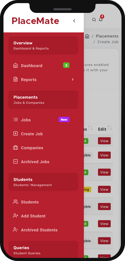This screenshot has height=261, width=125.
Task: Open the notifications bell with 4 badge
Action: (101, 19)
